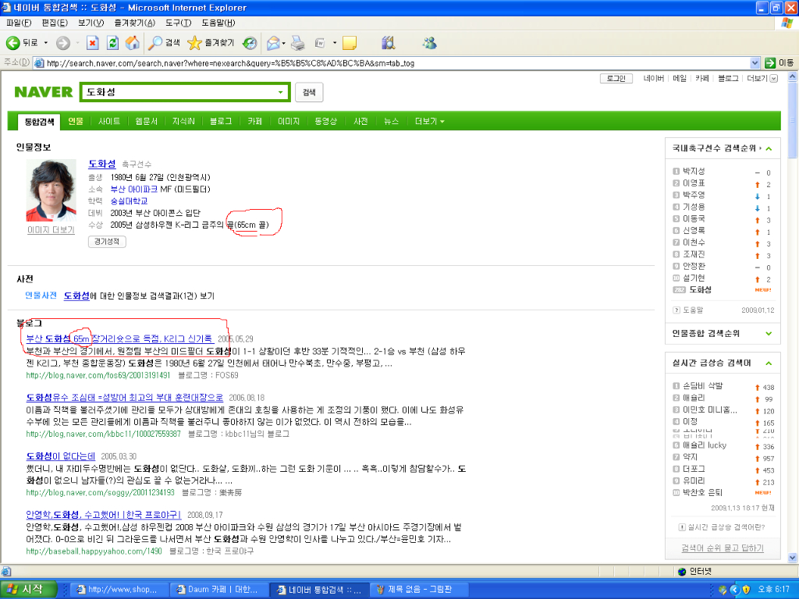Collapse the 실시간 급상승 검색어 panel
The image size is (799, 599).
(769, 363)
